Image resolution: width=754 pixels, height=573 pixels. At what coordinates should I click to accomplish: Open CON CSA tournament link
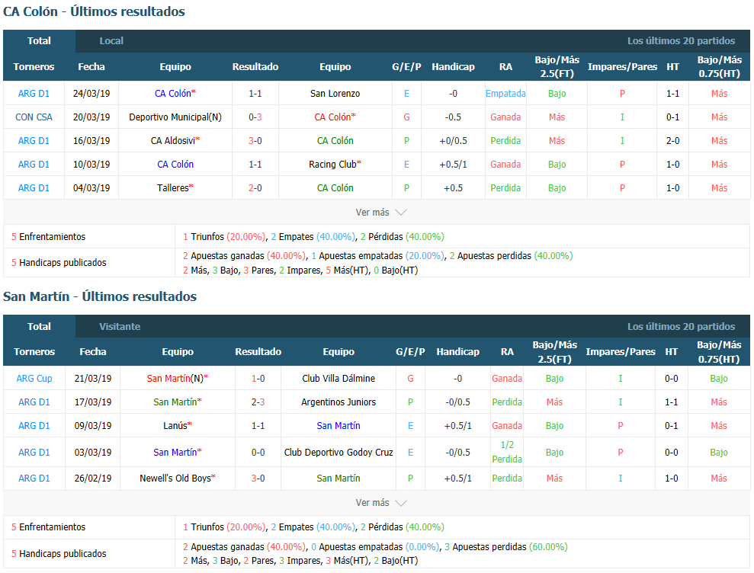click(34, 117)
